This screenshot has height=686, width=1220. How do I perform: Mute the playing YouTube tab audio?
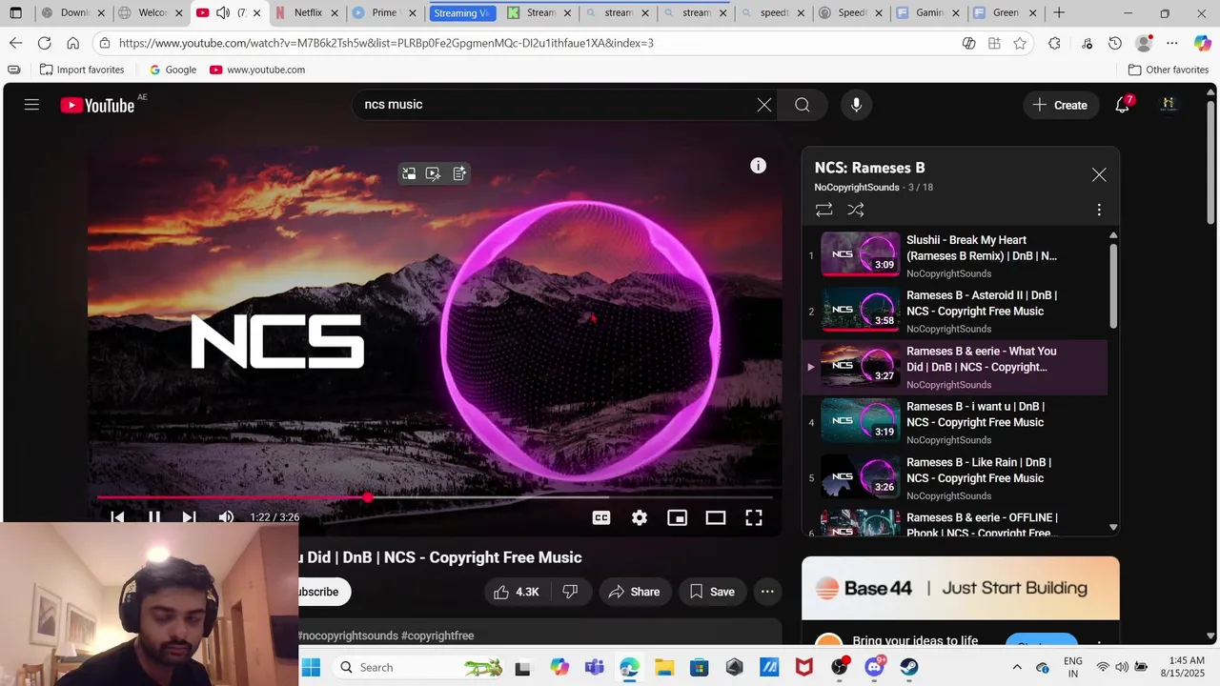coord(222,13)
